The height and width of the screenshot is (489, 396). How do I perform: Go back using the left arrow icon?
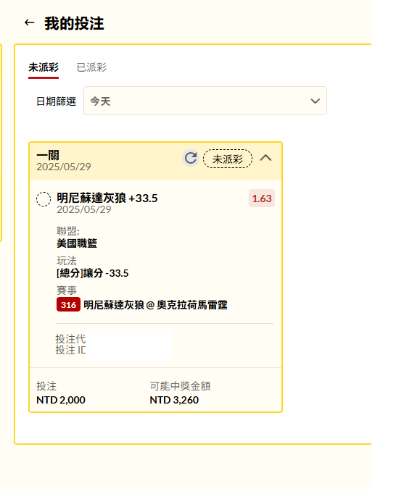[29, 22]
